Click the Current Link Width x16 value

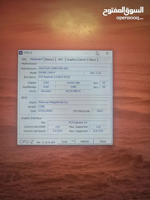[57, 127]
